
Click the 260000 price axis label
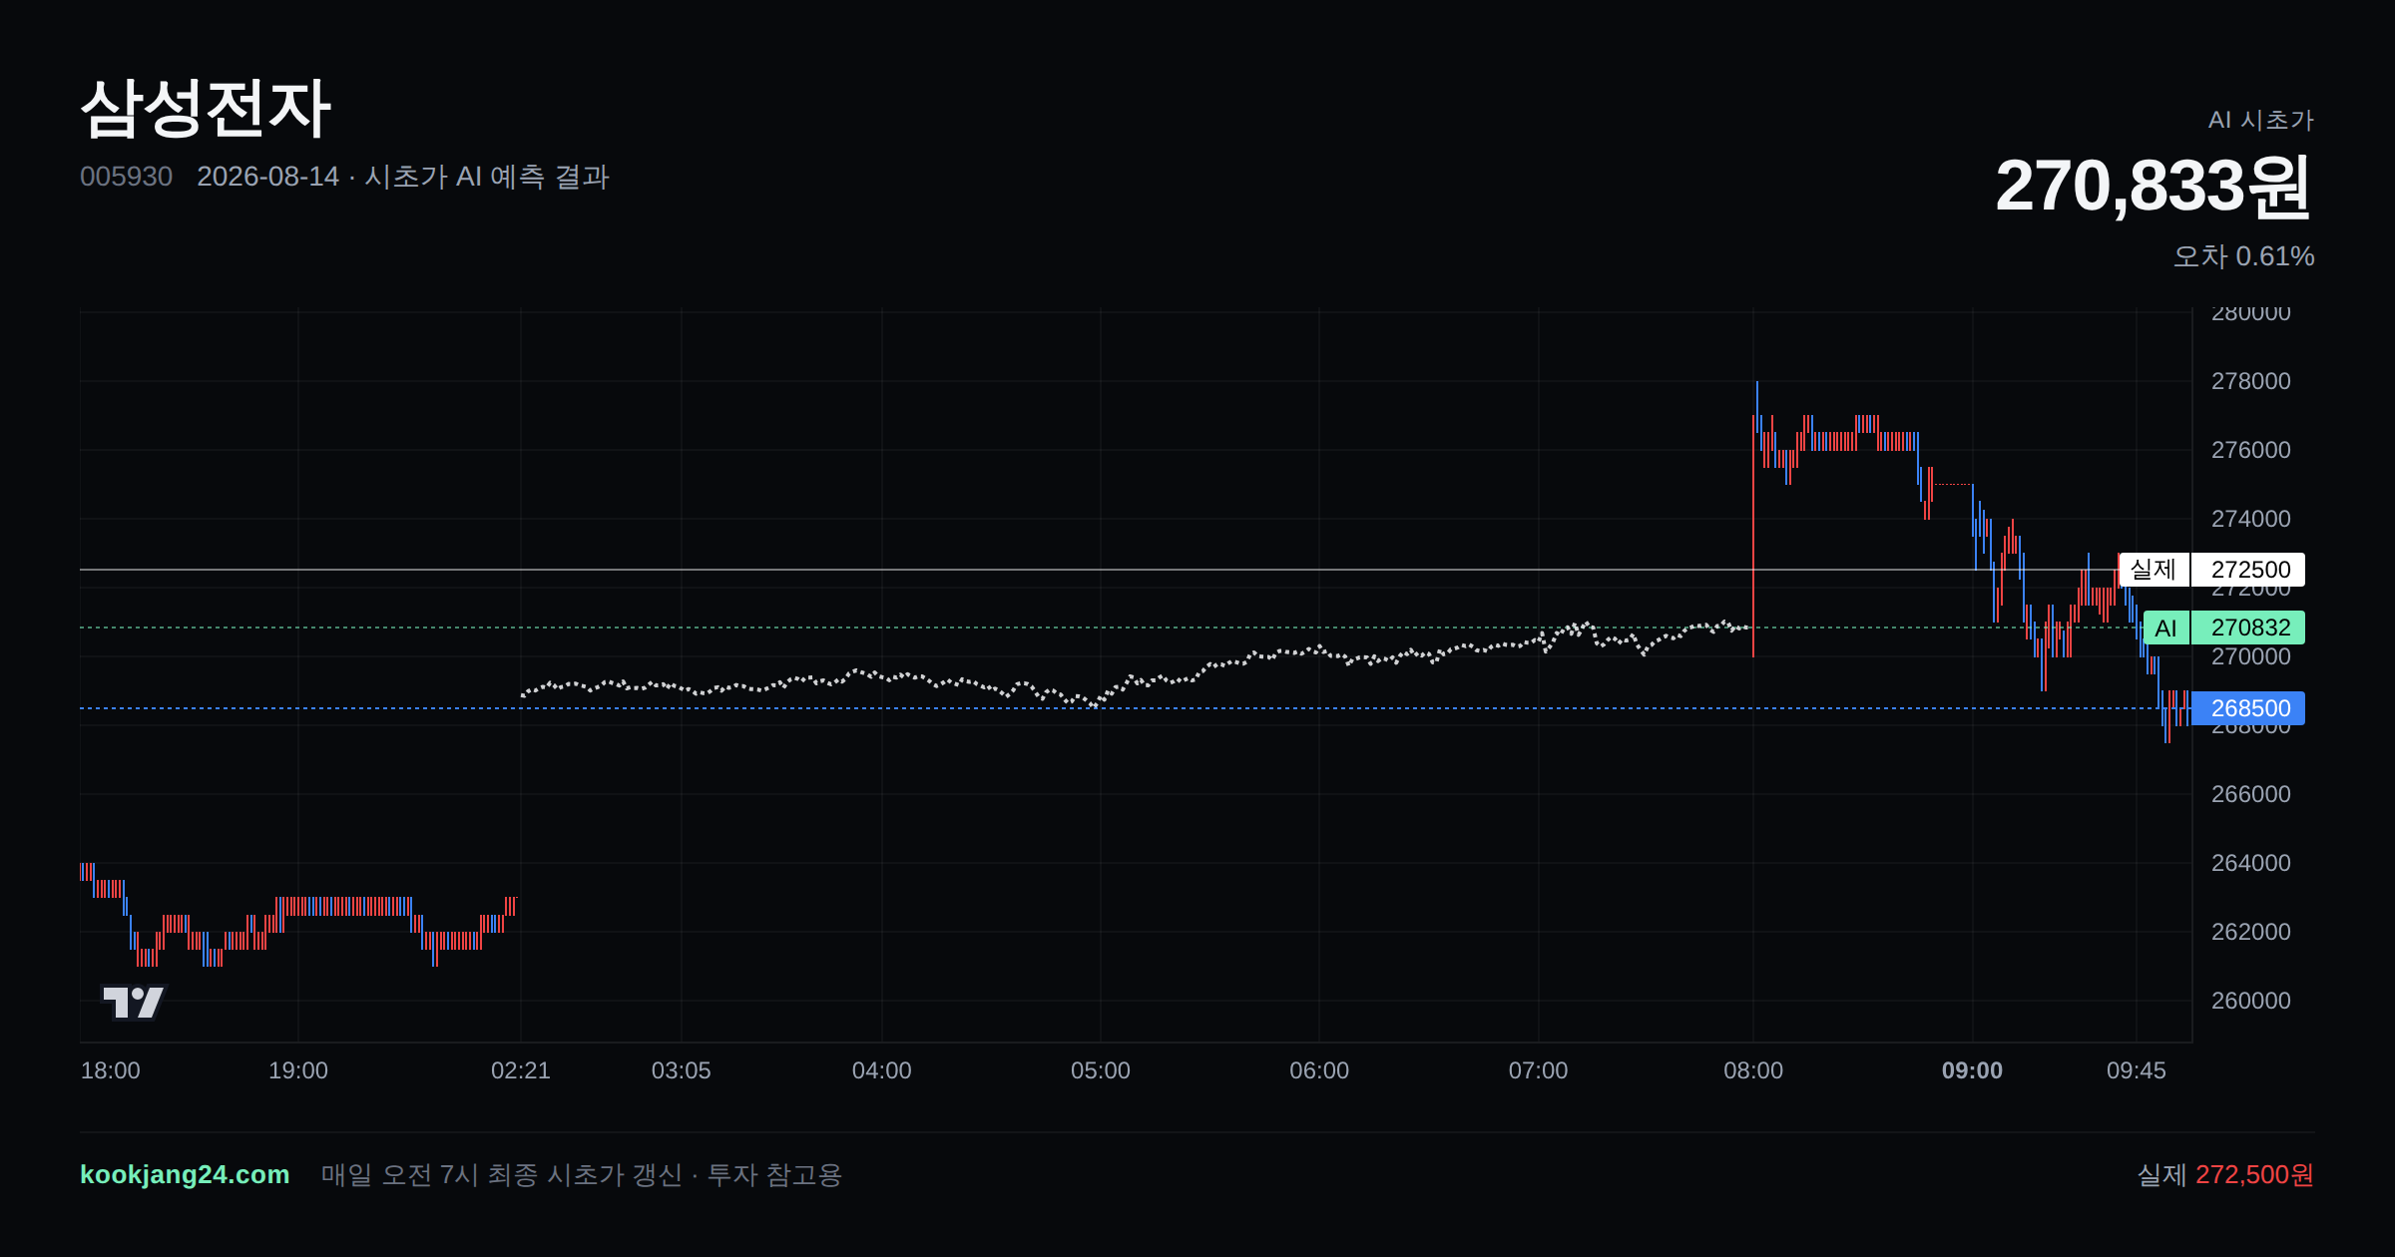point(2251,1001)
